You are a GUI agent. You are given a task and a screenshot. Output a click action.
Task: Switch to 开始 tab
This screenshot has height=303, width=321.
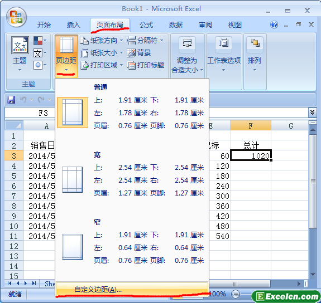pos(44,25)
